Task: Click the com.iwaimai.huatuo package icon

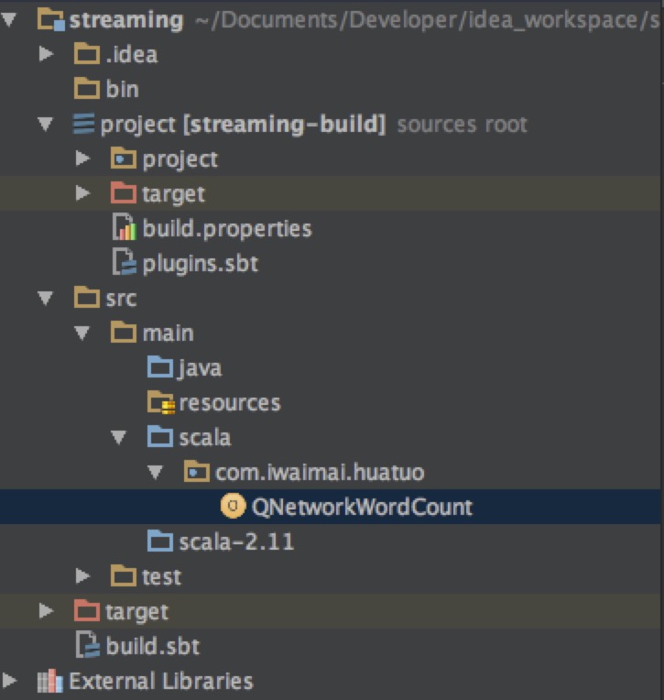Action: point(196,472)
